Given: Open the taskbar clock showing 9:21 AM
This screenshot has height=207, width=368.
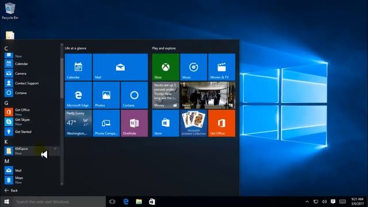Looking at the screenshot, I should 357,202.
